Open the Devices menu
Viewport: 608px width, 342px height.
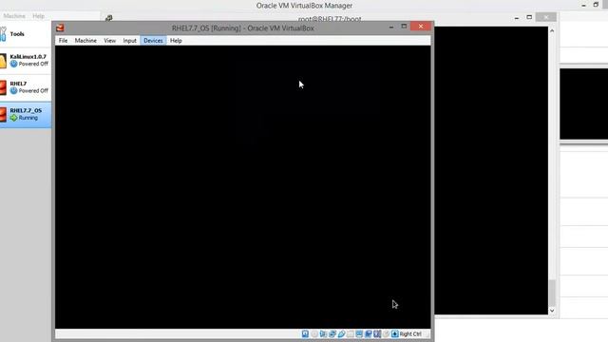coord(153,40)
